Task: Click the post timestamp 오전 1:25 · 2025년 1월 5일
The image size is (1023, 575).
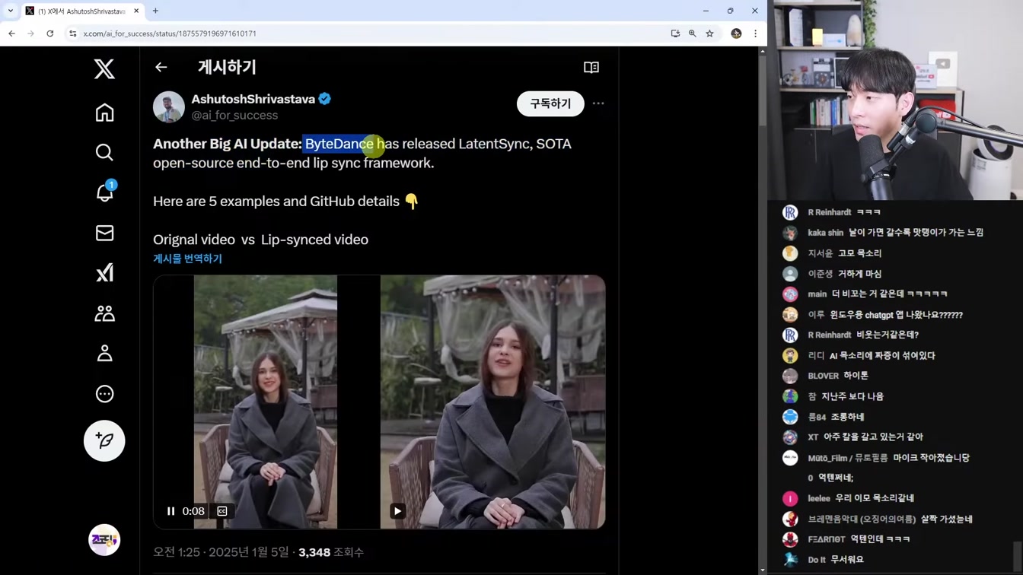Action: tap(221, 552)
